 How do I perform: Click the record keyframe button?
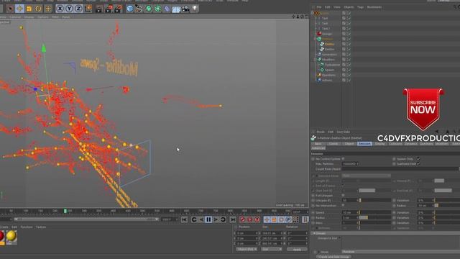click(x=242, y=219)
